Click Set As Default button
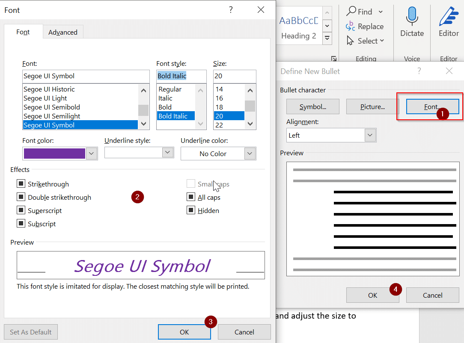The width and height of the screenshot is (464, 343). [x=31, y=332]
